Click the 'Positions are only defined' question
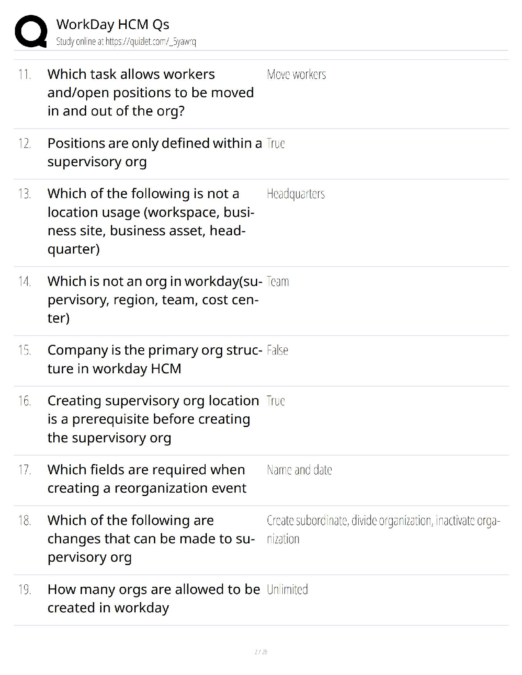 tap(154, 152)
